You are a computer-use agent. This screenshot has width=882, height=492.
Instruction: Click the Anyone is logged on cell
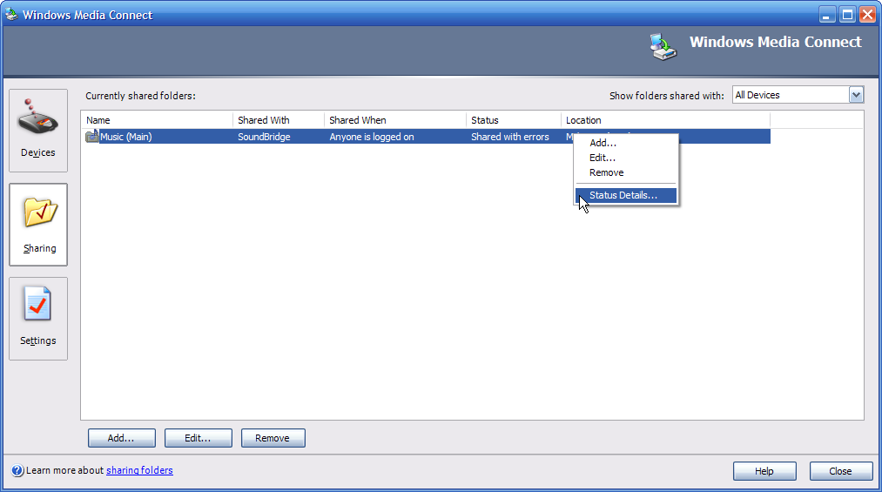point(372,137)
